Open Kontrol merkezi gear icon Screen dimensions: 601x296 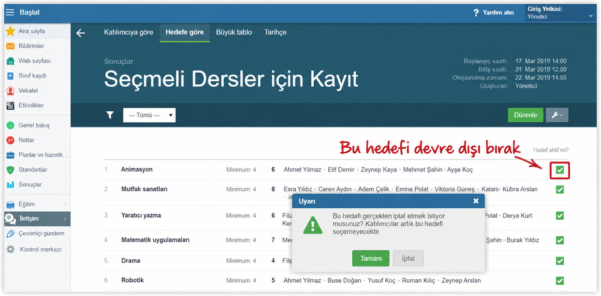tap(10, 249)
